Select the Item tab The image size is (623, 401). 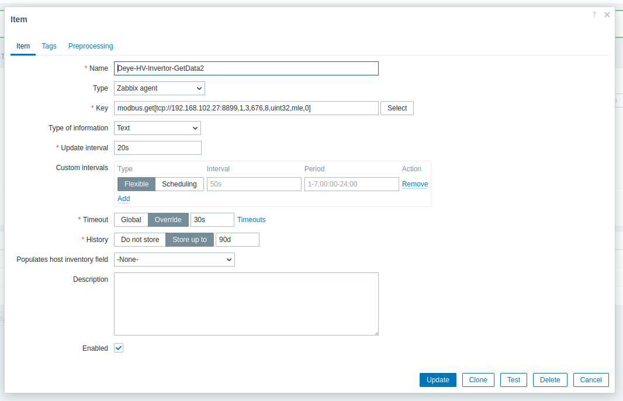(23, 46)
